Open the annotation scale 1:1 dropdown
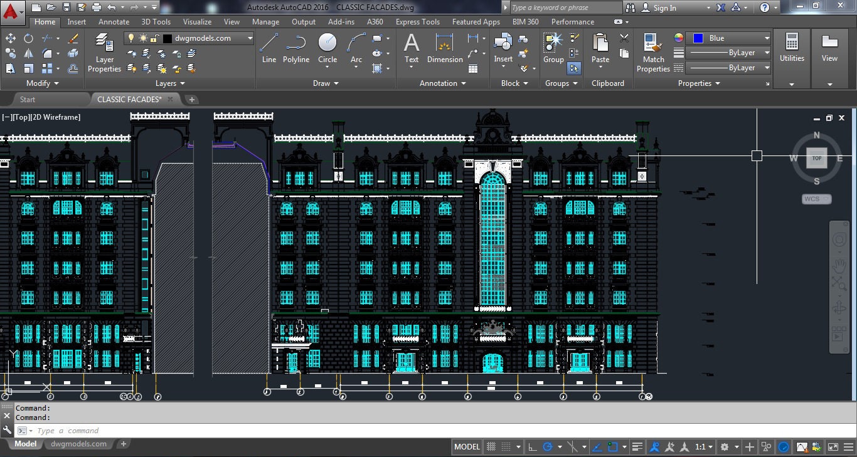Screen dimensions: 857x457 702,446
